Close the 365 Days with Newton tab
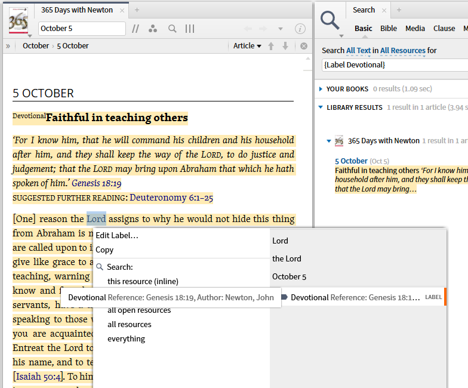Screen dimensions: 468x388 122,11
